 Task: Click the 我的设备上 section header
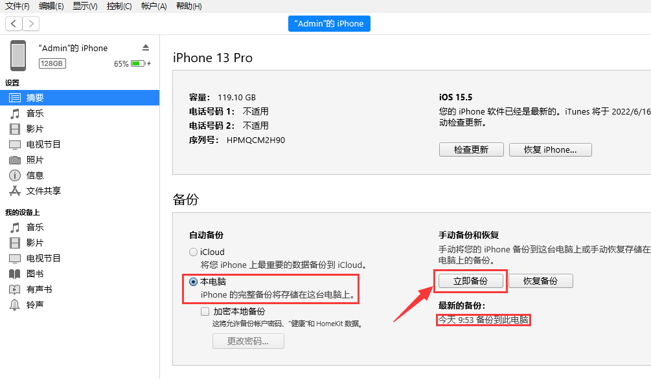click(x=23, y=212)
